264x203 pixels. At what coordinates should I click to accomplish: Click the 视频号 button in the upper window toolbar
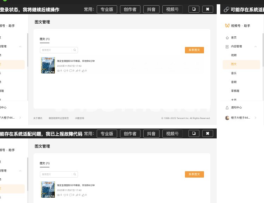point(172,10)
